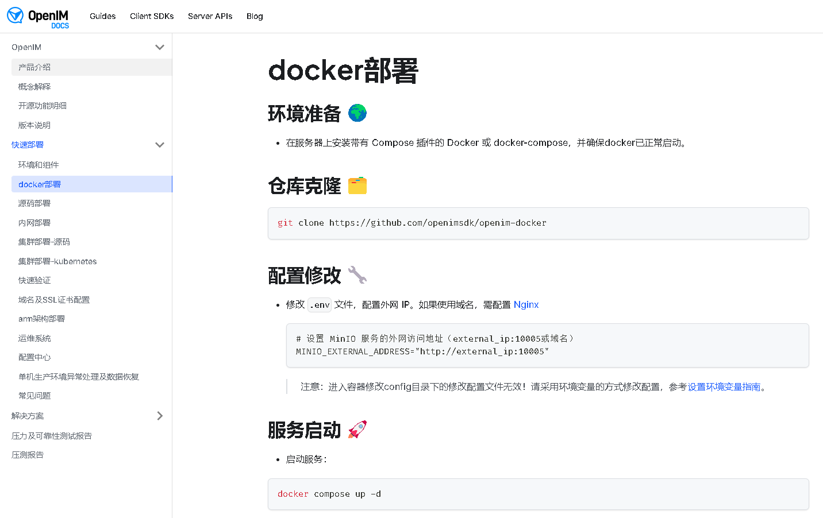Click the docker部署 page title
Viewport: 823px width, 518px height.
pyautogui.click(x=343, y=71)
